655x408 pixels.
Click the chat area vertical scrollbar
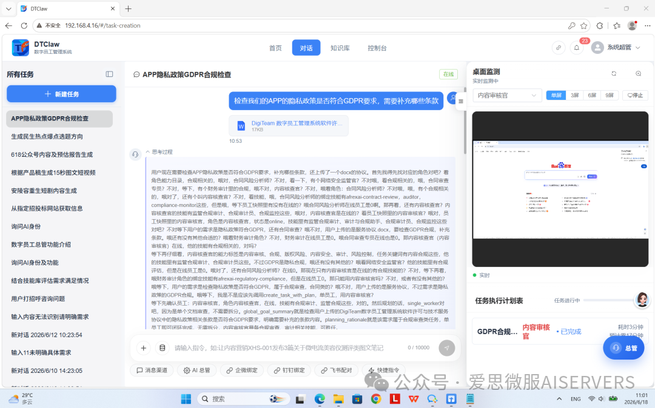point(465,121)
